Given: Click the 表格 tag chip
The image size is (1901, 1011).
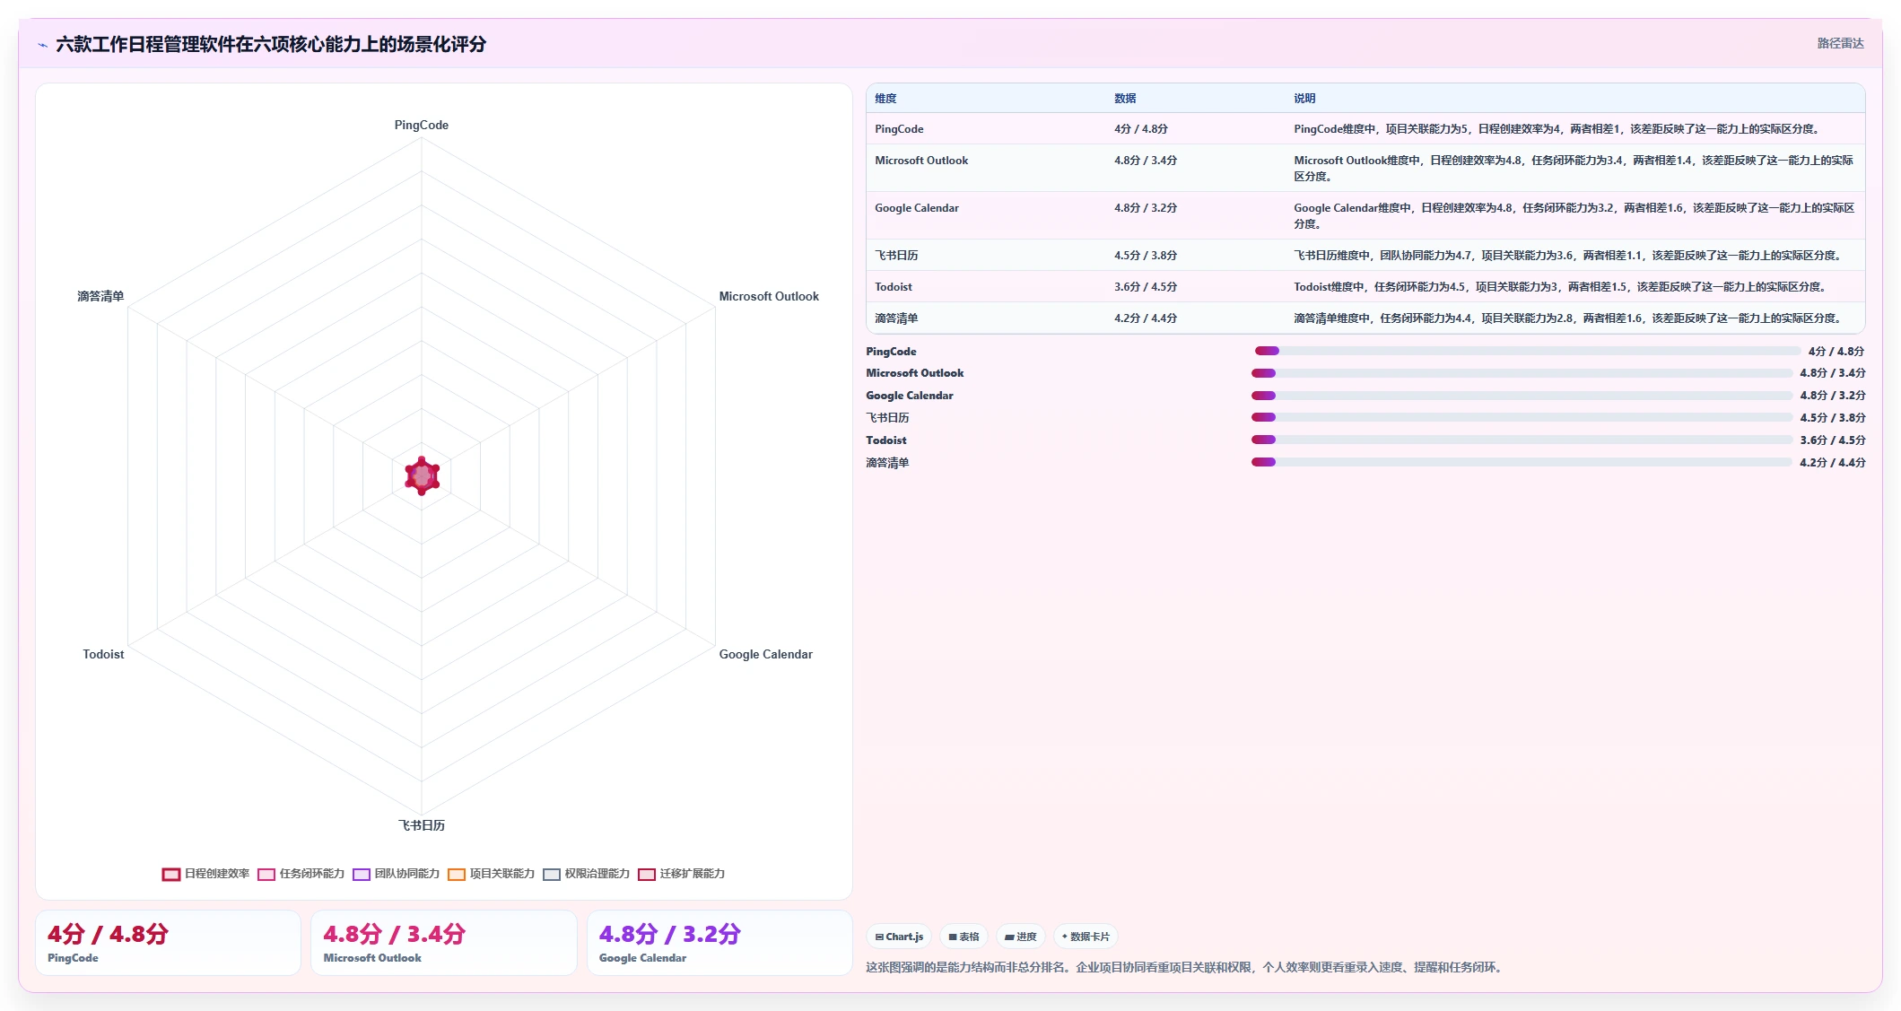Looking at the screenshot, I should [964, 937].
